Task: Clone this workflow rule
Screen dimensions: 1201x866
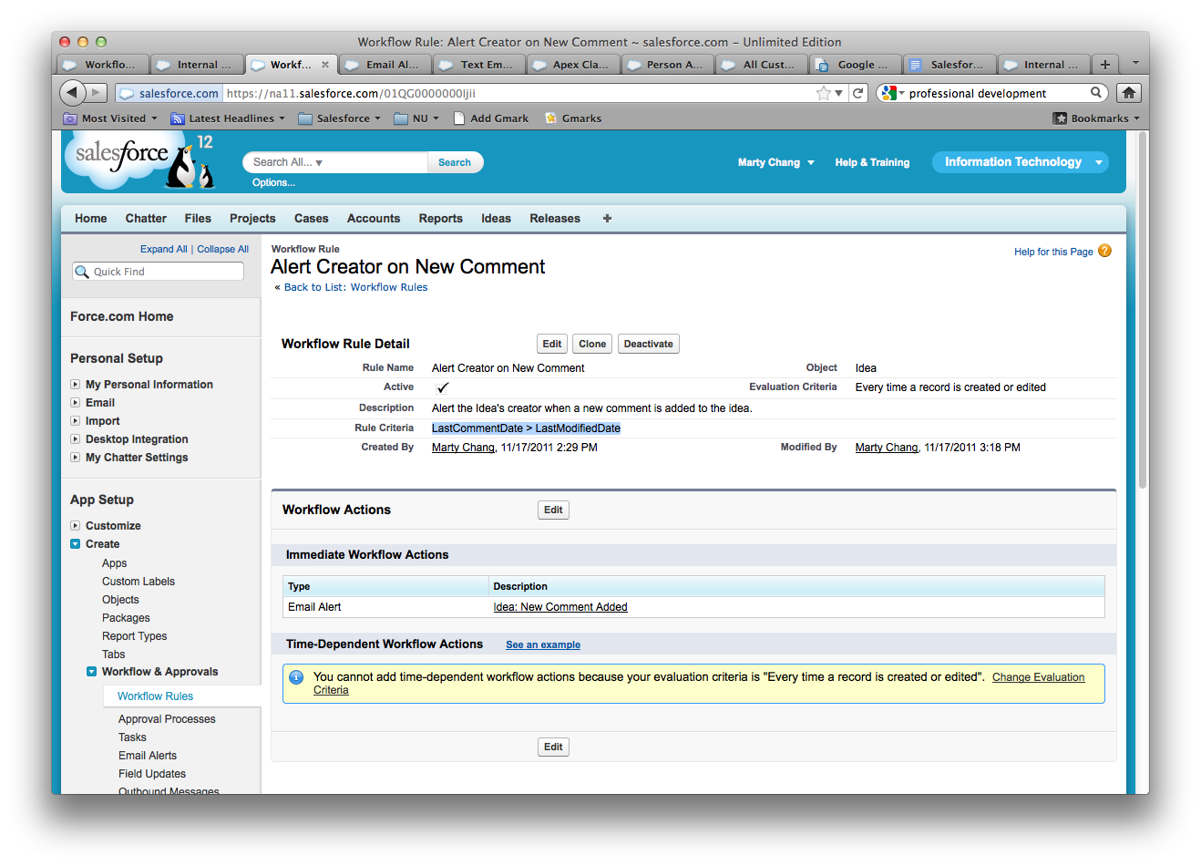Action: click(x=592, y=344)
